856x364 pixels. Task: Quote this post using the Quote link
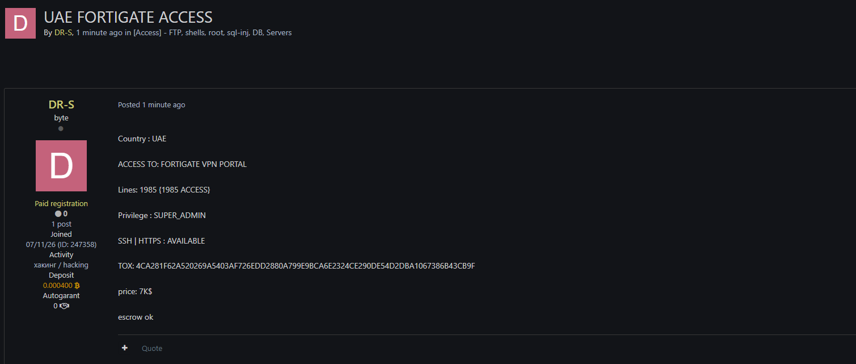152,348
